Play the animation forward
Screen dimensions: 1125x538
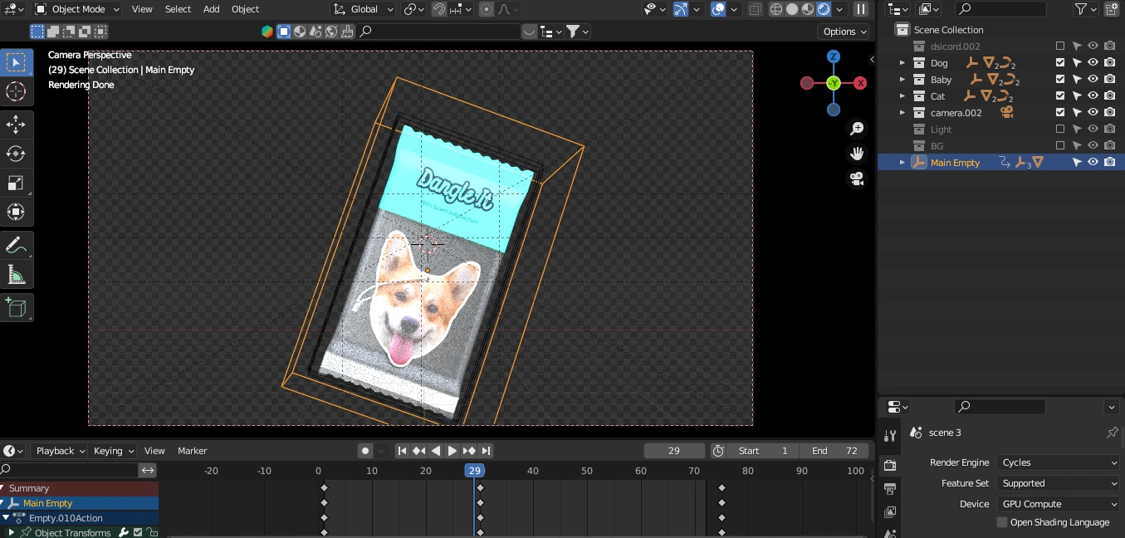click(452, 451)
